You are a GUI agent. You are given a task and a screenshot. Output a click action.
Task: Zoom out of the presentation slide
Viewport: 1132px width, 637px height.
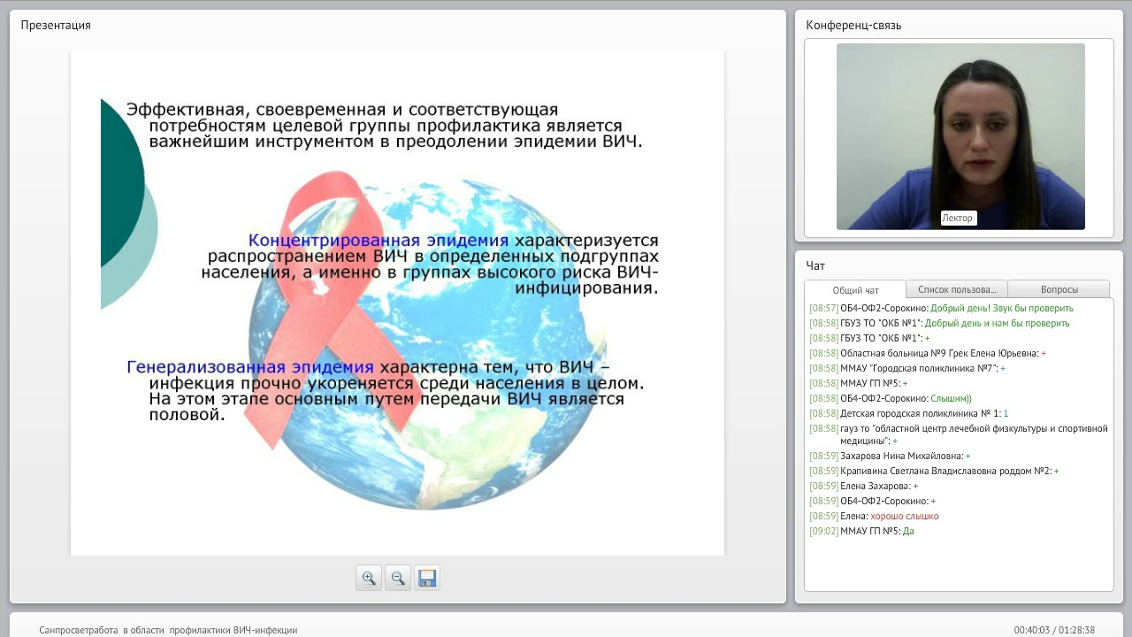point(398,578)
